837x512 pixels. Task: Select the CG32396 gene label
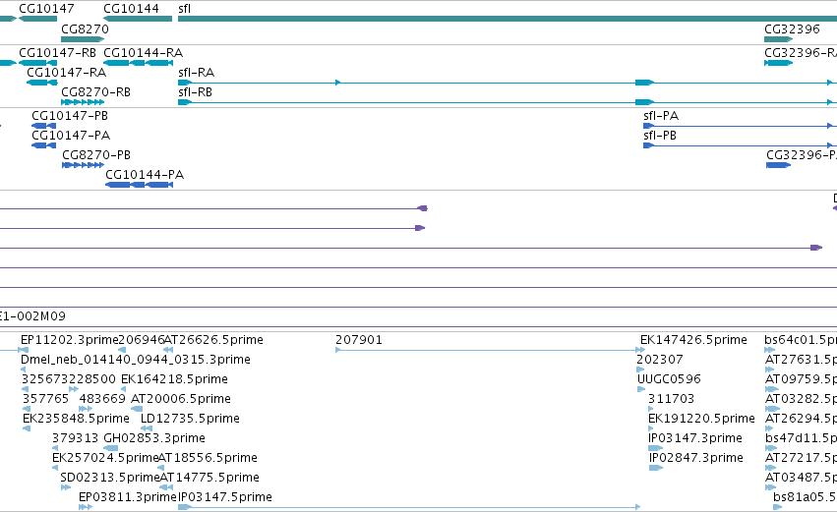click(792, 28)
